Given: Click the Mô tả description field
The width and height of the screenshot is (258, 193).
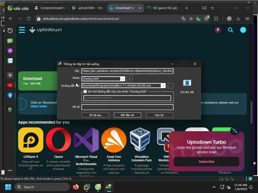Looking at the screenshot, I should click(x=127, y=107).
